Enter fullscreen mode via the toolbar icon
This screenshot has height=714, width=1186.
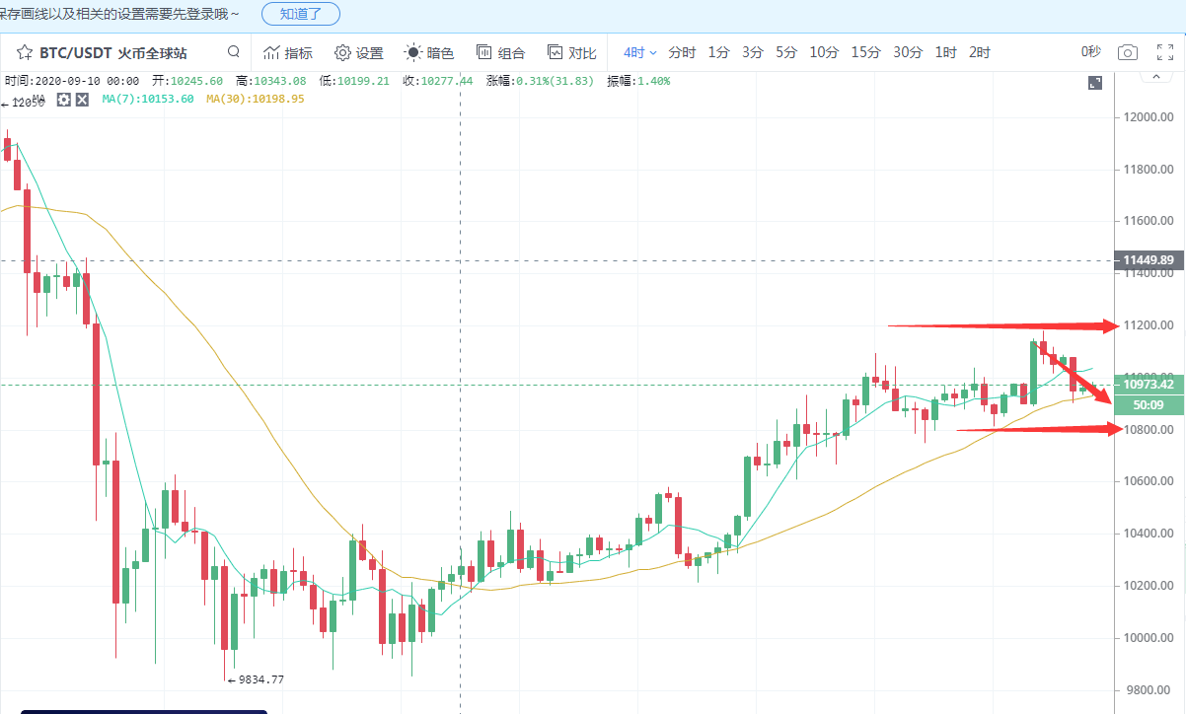pos(1167,52)
